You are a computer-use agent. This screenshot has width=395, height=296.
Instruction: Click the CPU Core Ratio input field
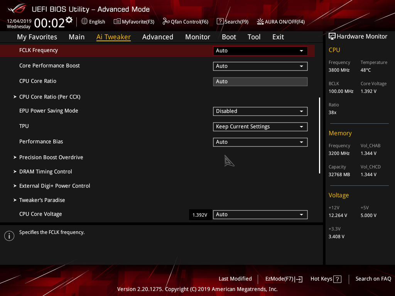260,82
